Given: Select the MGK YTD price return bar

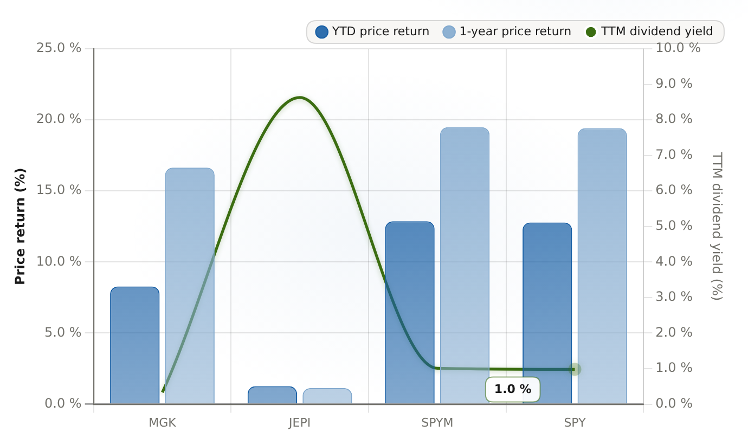Looking at the screenshot, I should coord(135,345).
